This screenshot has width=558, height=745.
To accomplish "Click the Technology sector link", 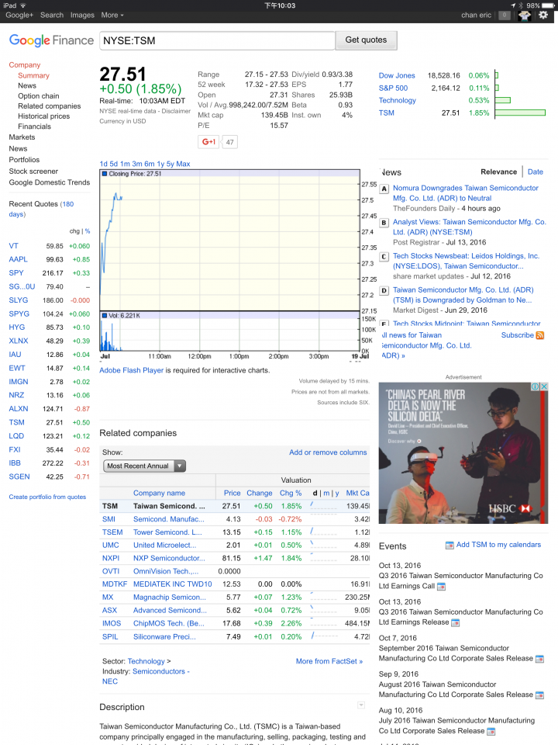I will point(146,661).
